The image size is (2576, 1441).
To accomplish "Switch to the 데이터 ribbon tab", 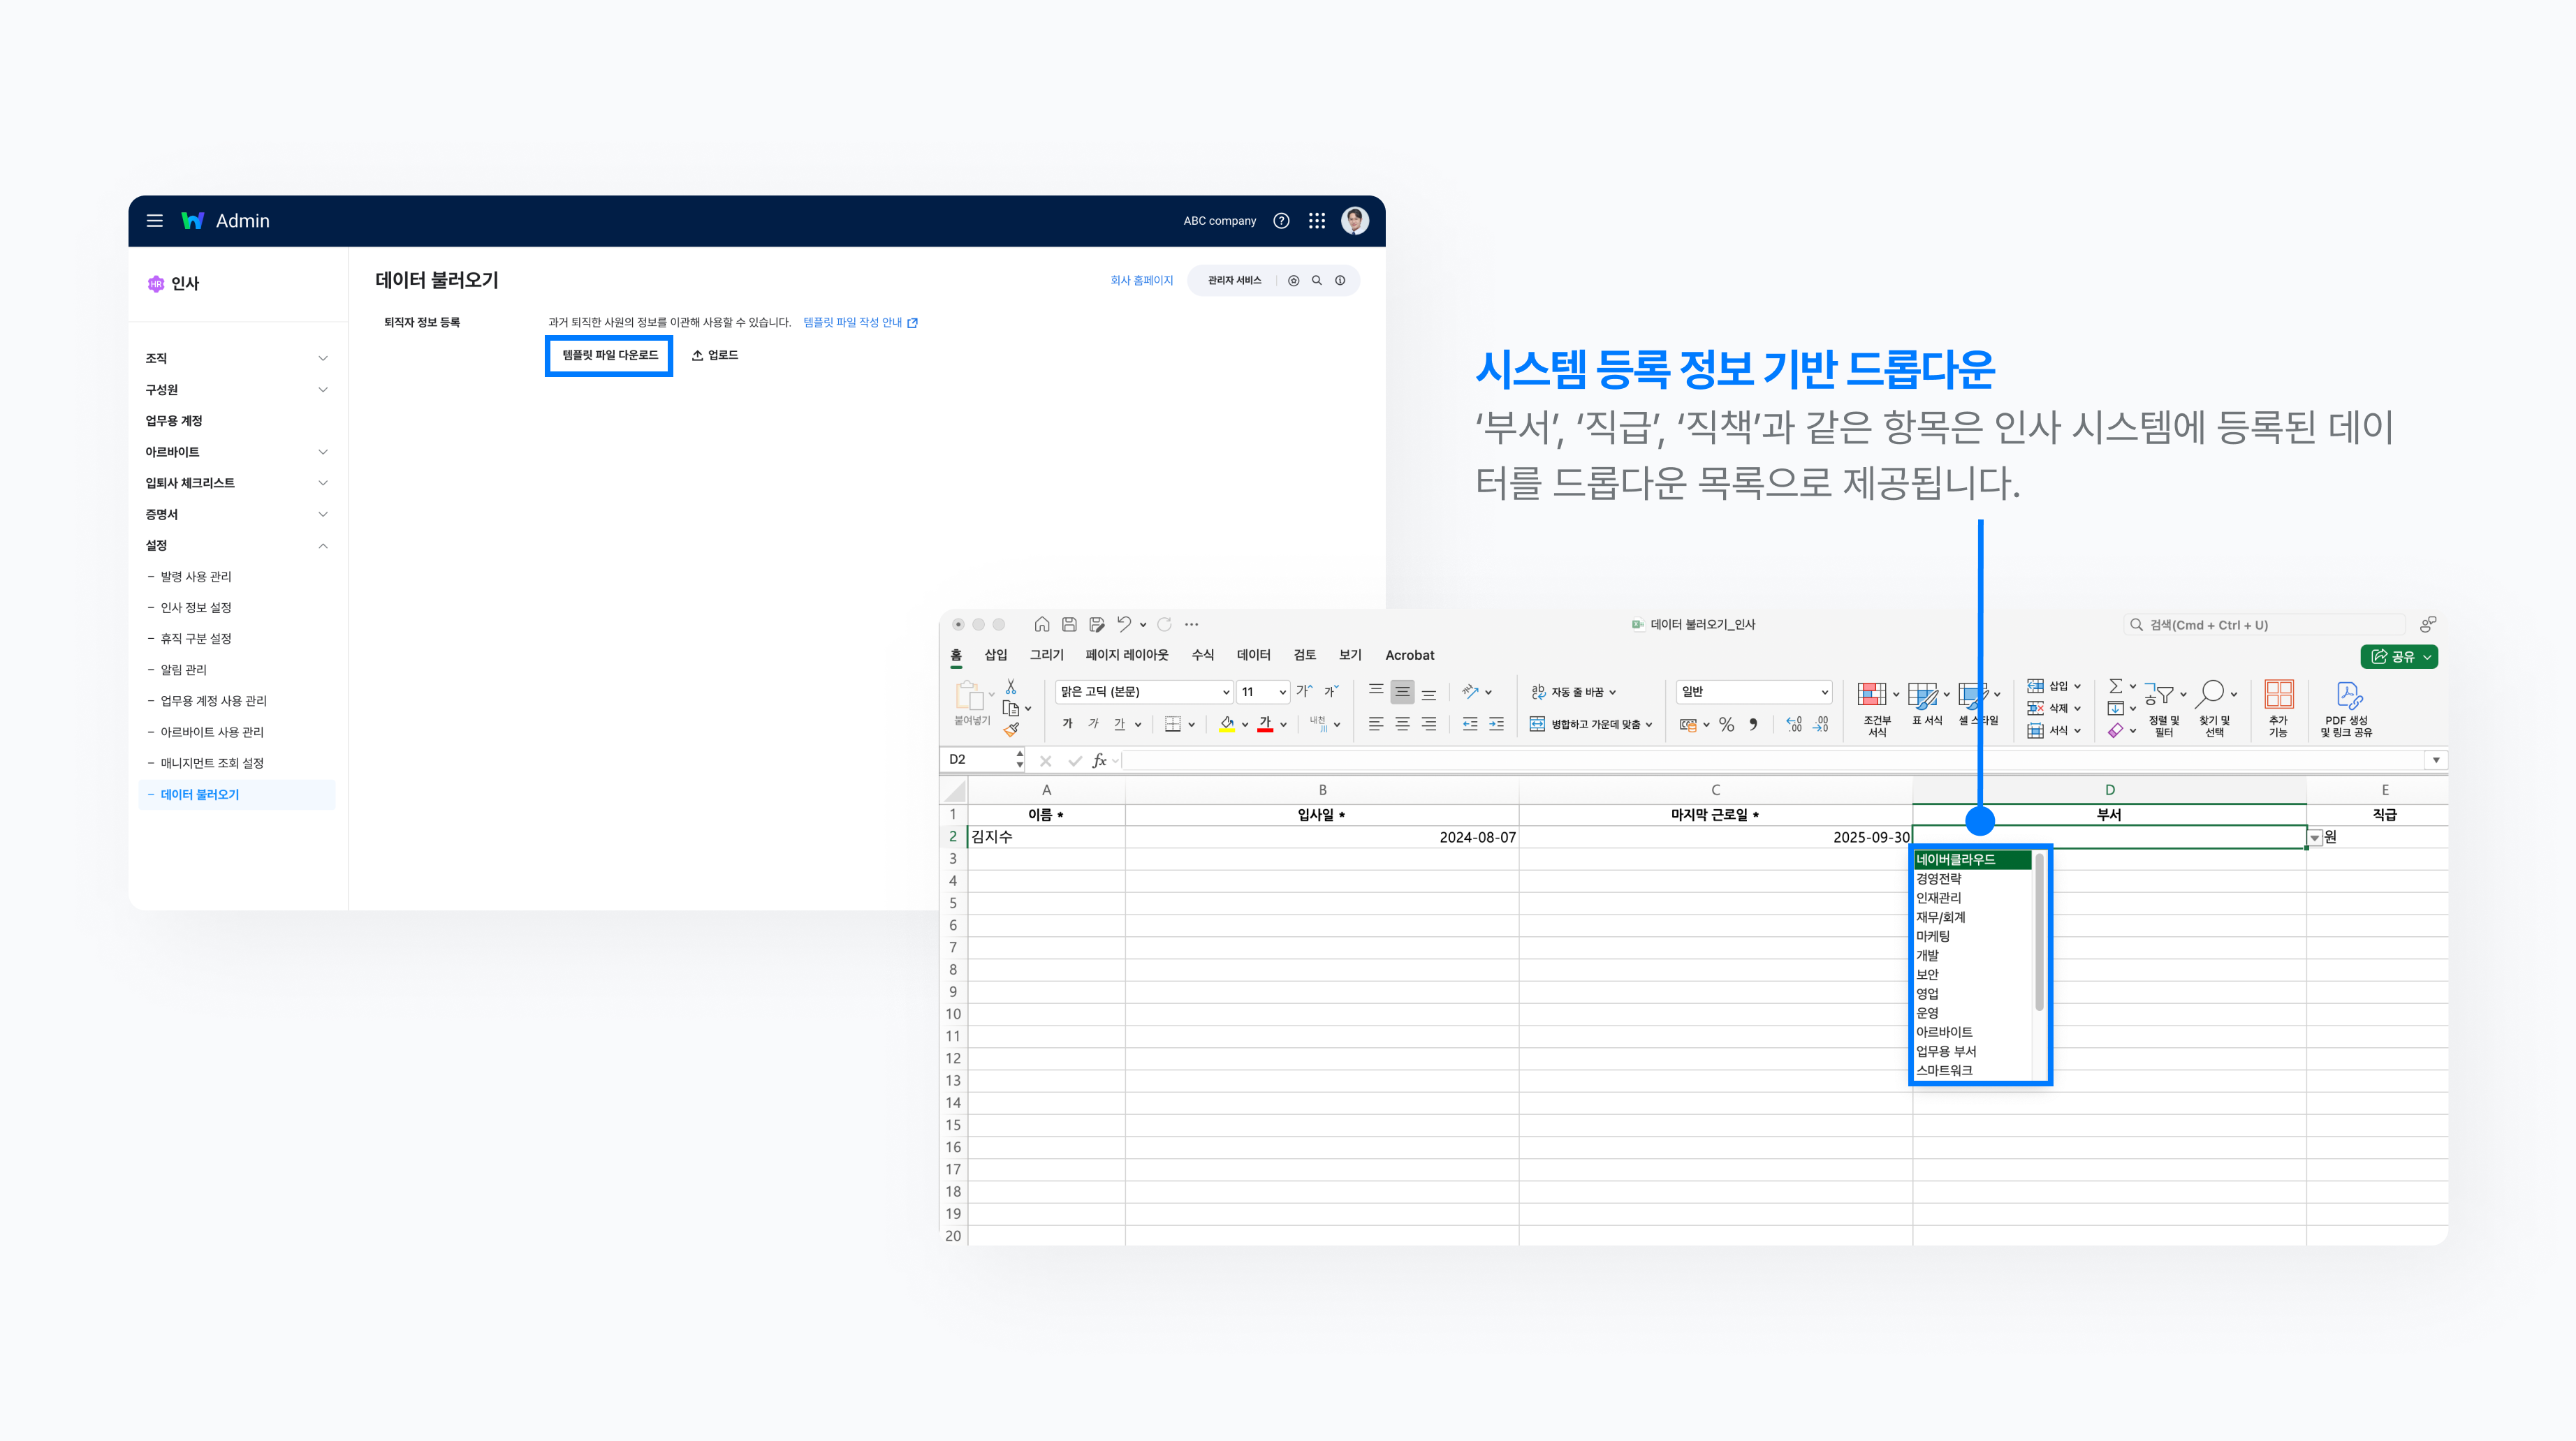I will tap(1253, 656).
